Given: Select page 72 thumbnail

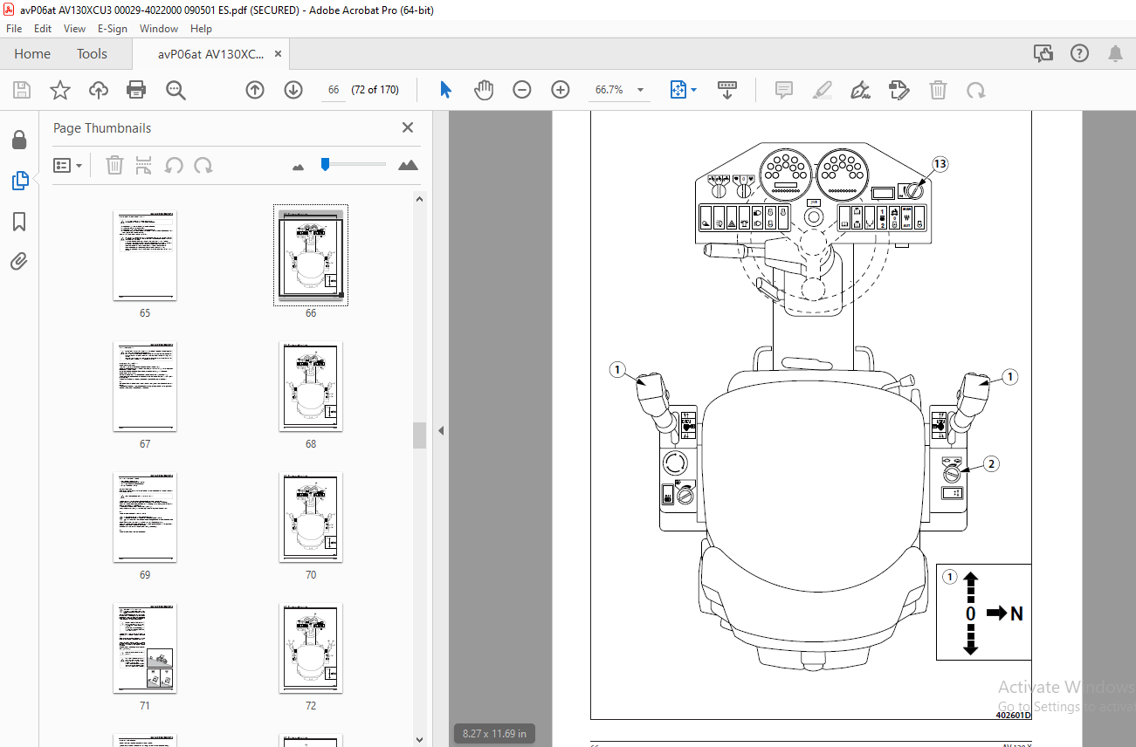Looking at the screenshot, I should tap(311, 648).
